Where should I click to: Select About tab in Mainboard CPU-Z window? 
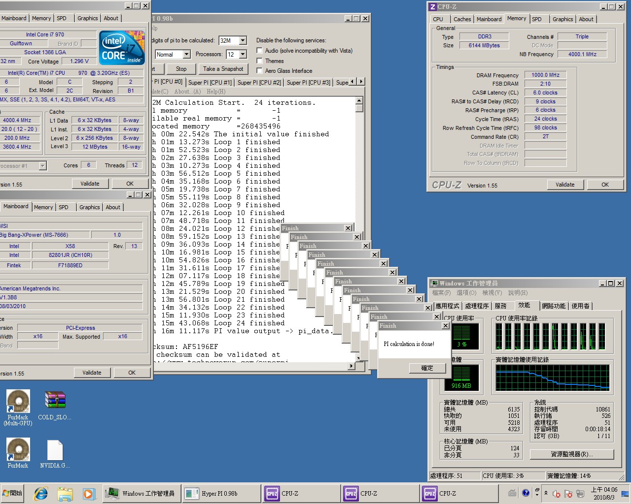coord(113,207)
